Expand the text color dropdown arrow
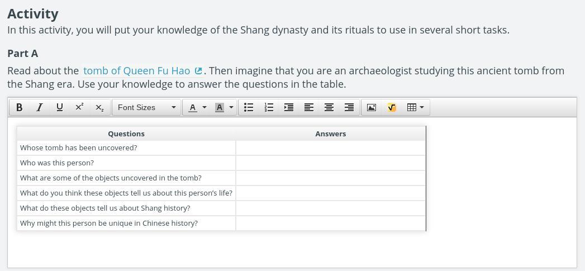 click(204, 107)
